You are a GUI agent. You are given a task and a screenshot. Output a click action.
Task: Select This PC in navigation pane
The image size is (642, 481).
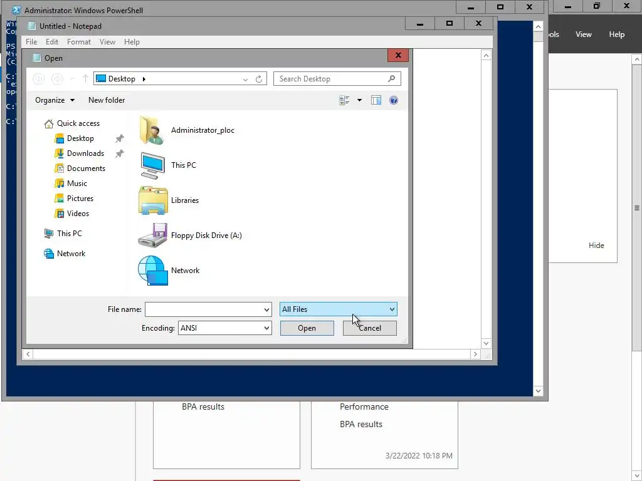63,234
